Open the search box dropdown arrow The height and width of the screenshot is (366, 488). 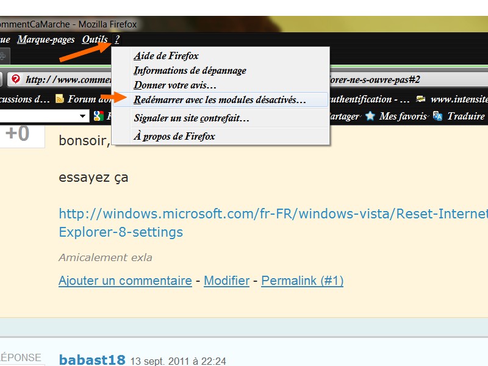click(x=82, y=116)
